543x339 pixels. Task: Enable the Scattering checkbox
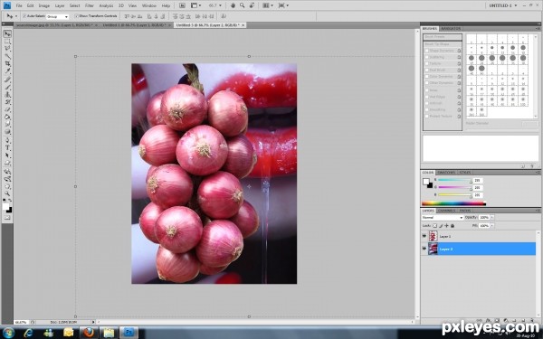[x=427, y=57]
